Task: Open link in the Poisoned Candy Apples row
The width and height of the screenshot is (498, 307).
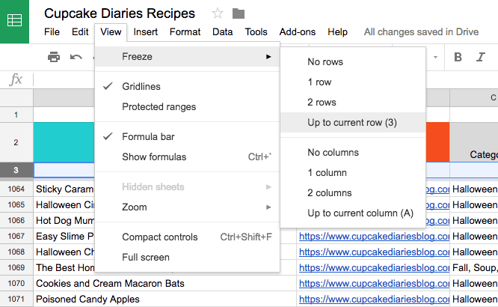Action: 374,299
